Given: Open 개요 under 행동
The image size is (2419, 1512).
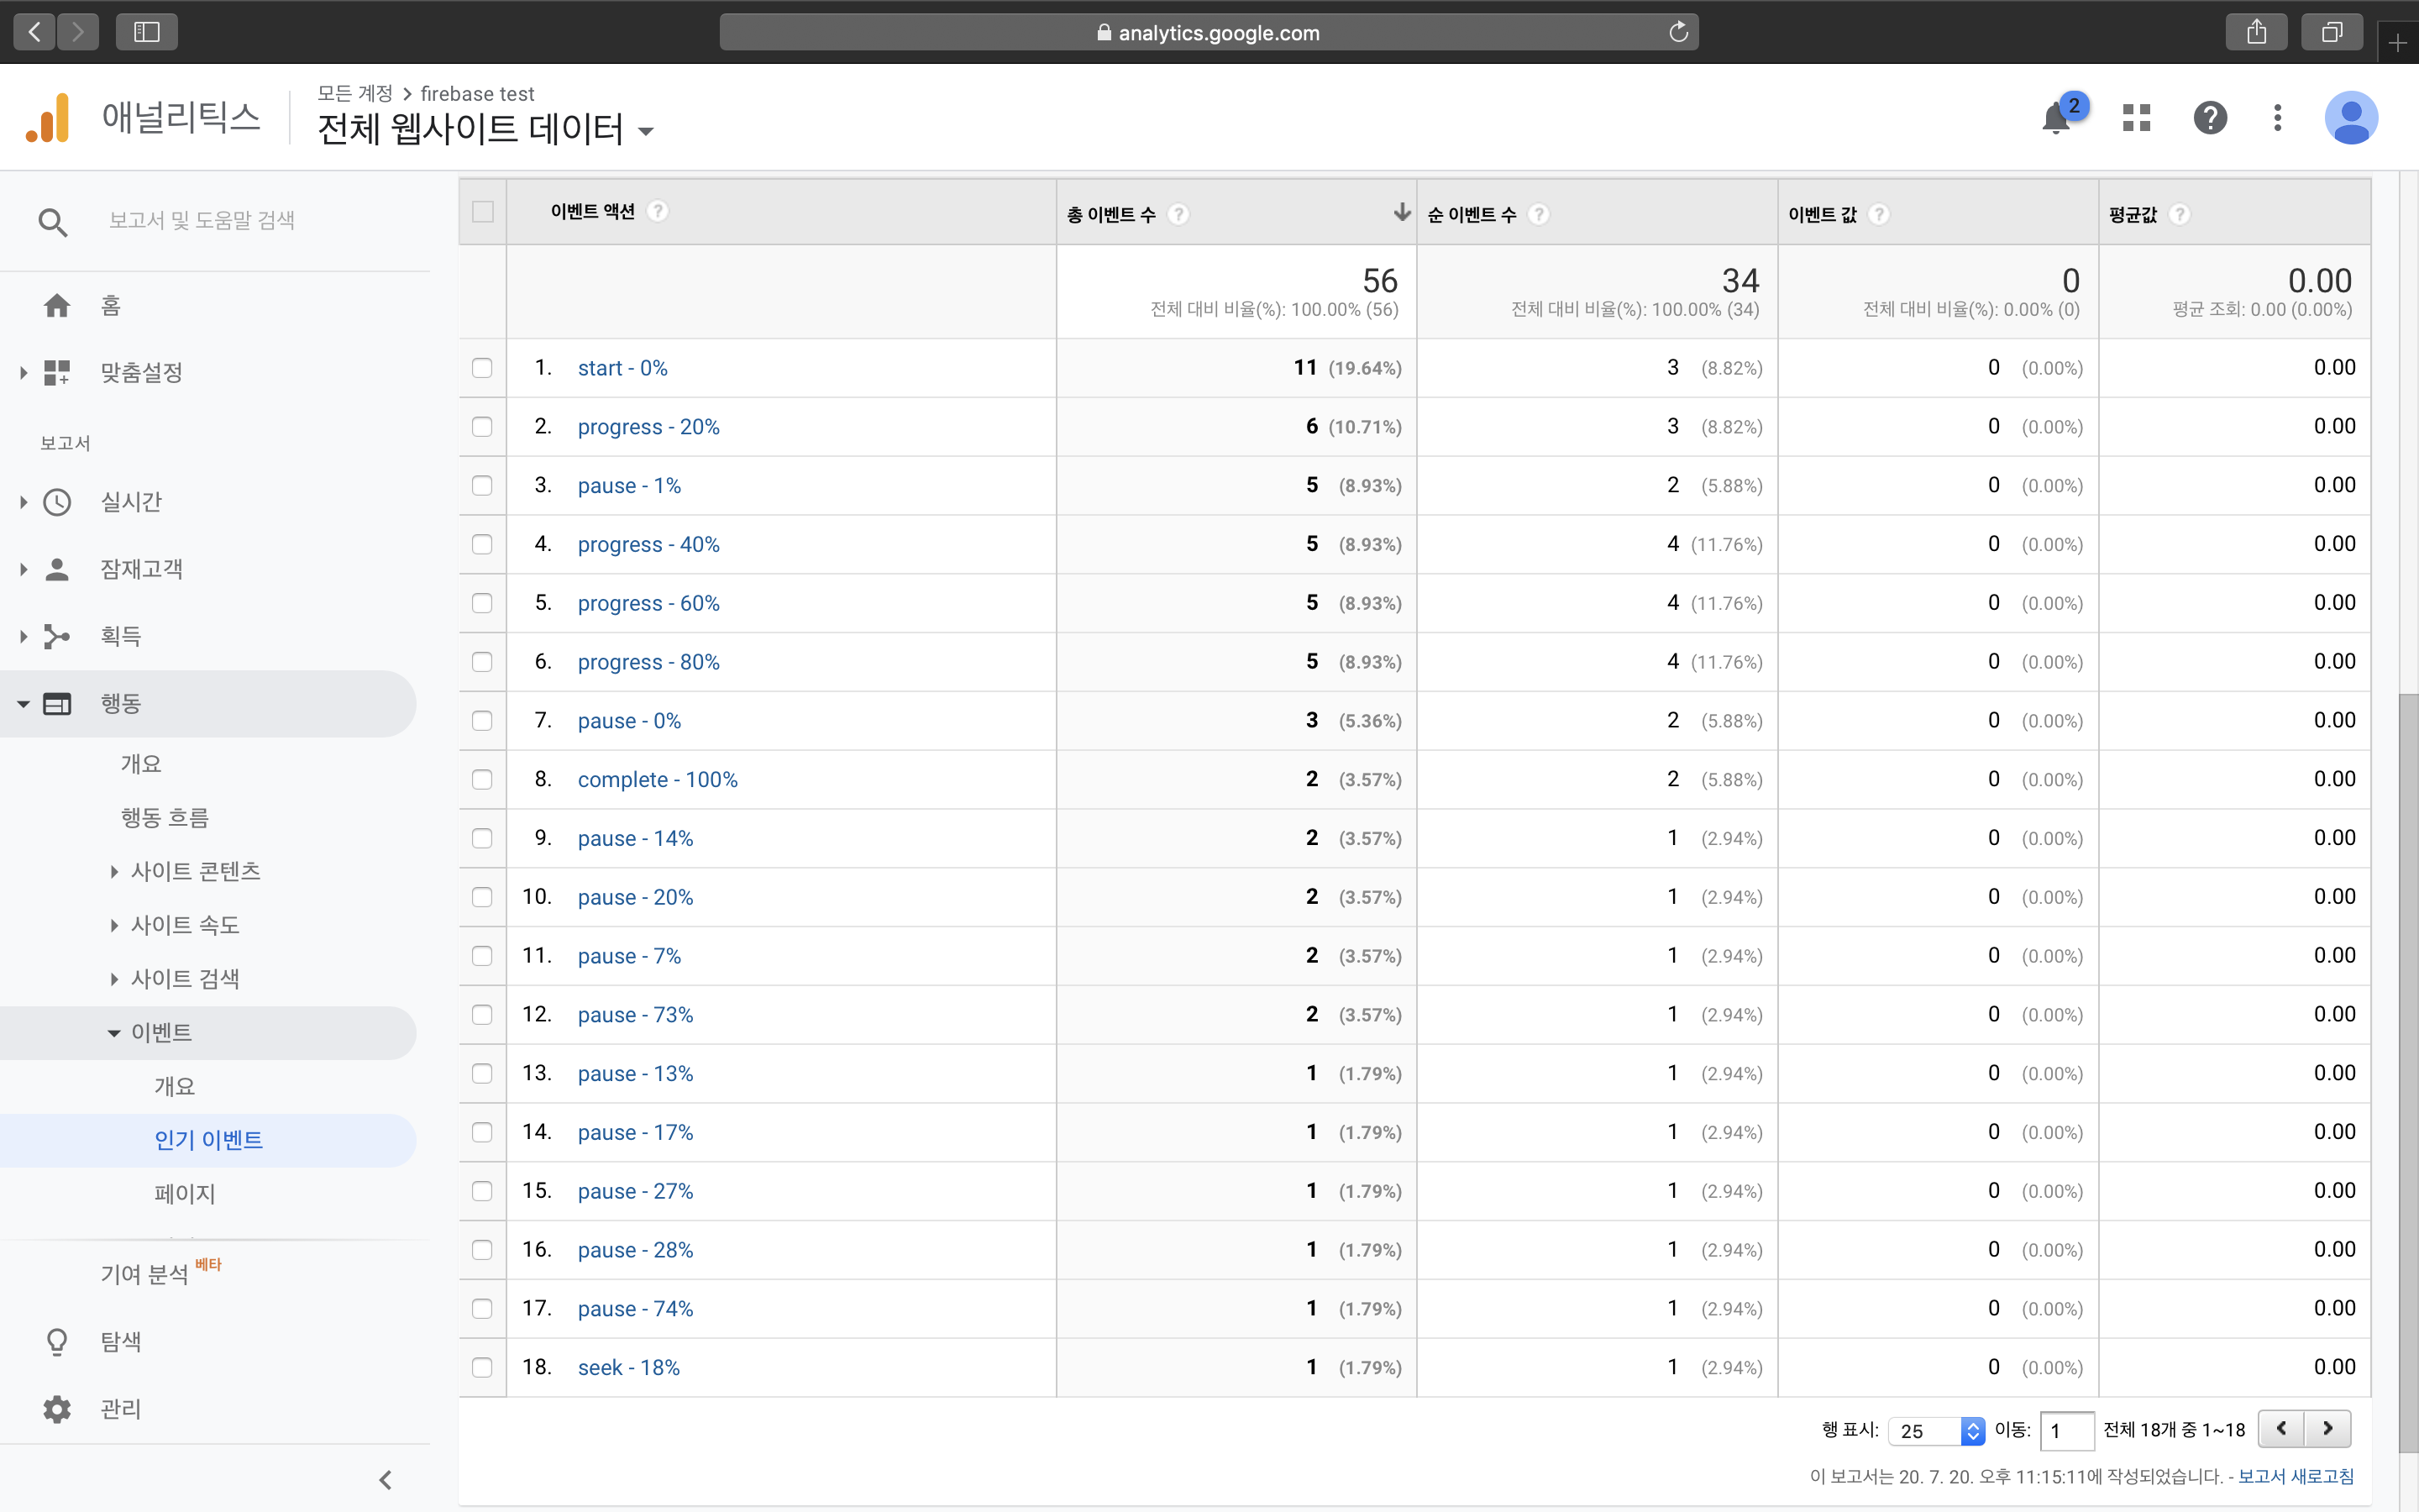Looking at the screenshot, I should point(141,764).
